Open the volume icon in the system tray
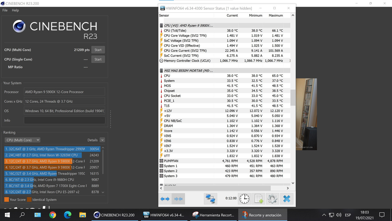The width and height of the screenshot is (392, 221). coord(339,215)
